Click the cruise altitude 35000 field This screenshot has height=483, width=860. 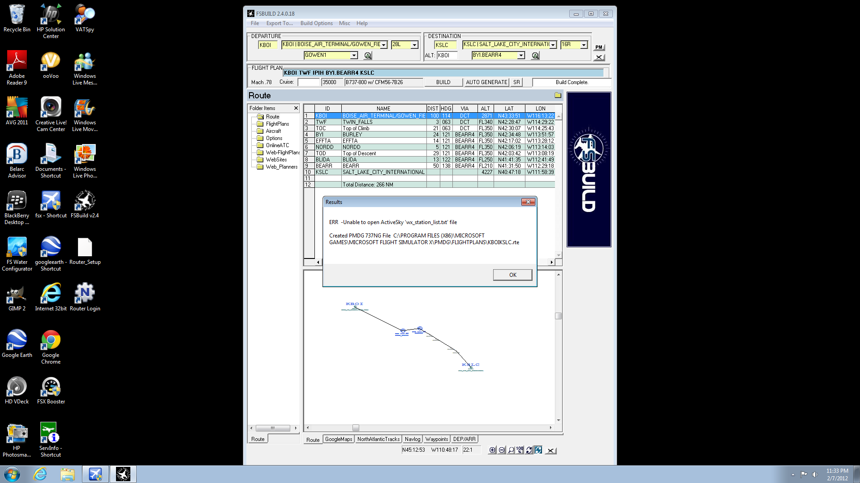332,82
